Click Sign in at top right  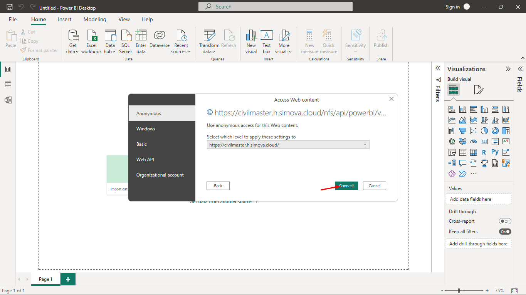click(452, 7)
